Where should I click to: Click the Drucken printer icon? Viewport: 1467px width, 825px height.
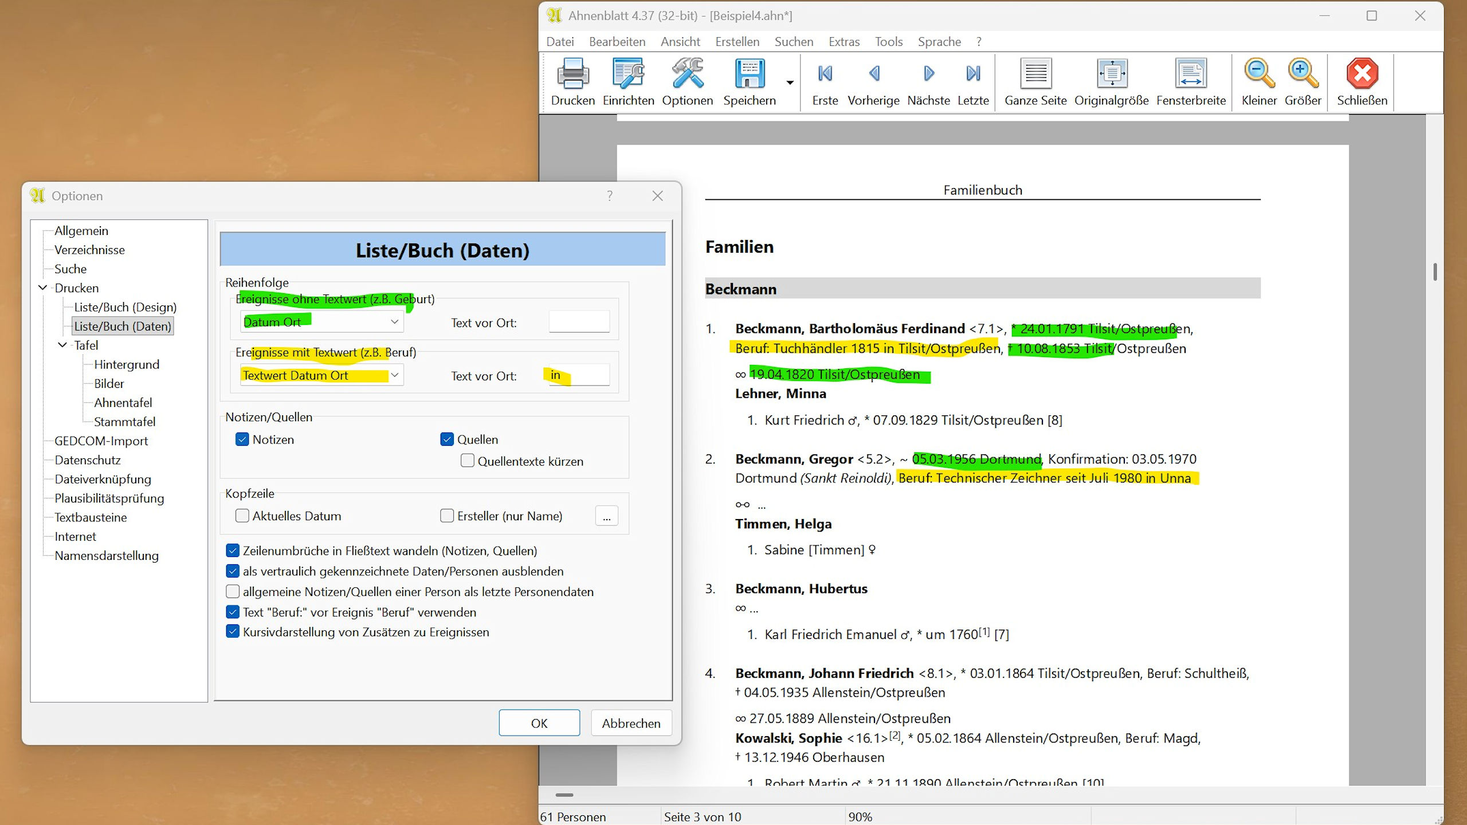[x=572, y=74]
